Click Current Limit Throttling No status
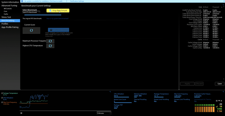This screenshot has width=225, height=116. [175, 101]
